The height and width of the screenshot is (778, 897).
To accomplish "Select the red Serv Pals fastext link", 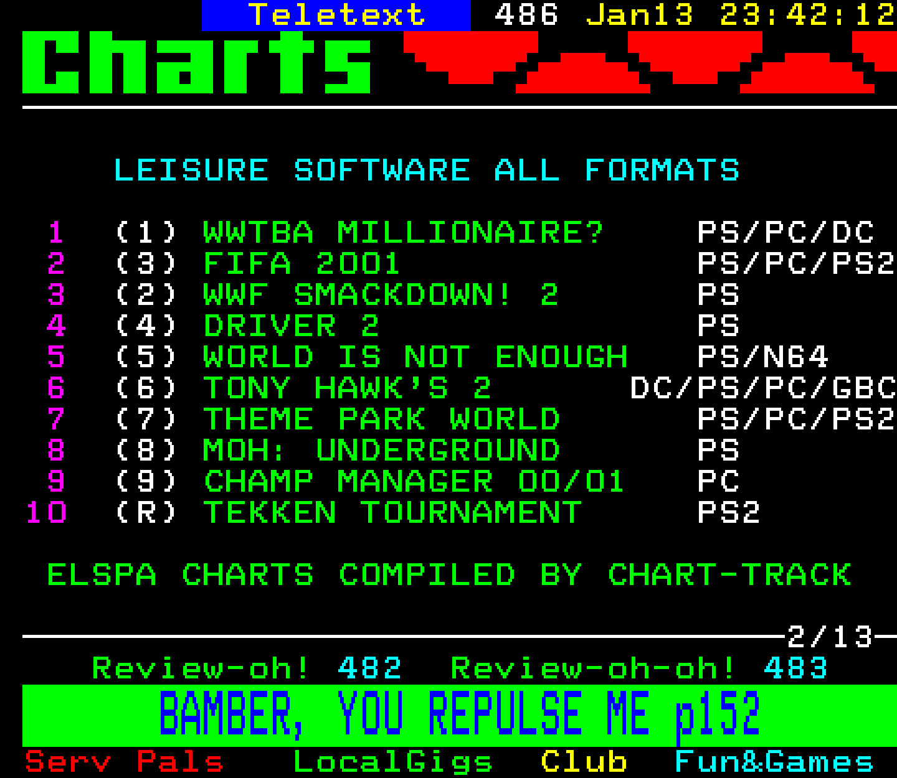I will click(x=124, y=762).
